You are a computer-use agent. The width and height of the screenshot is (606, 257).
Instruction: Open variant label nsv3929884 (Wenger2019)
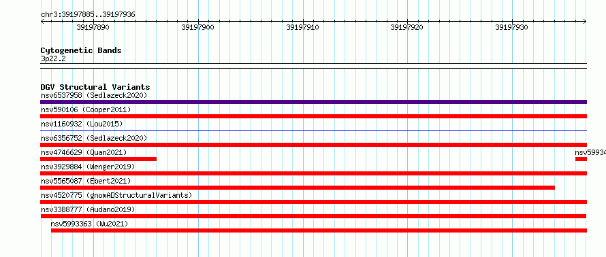coord(88,167)
